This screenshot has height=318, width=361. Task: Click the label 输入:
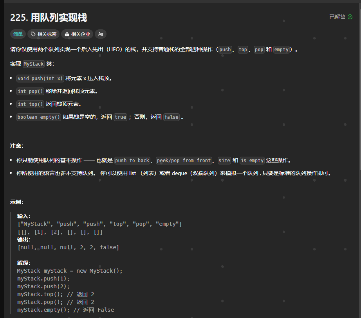click(24, 216)
